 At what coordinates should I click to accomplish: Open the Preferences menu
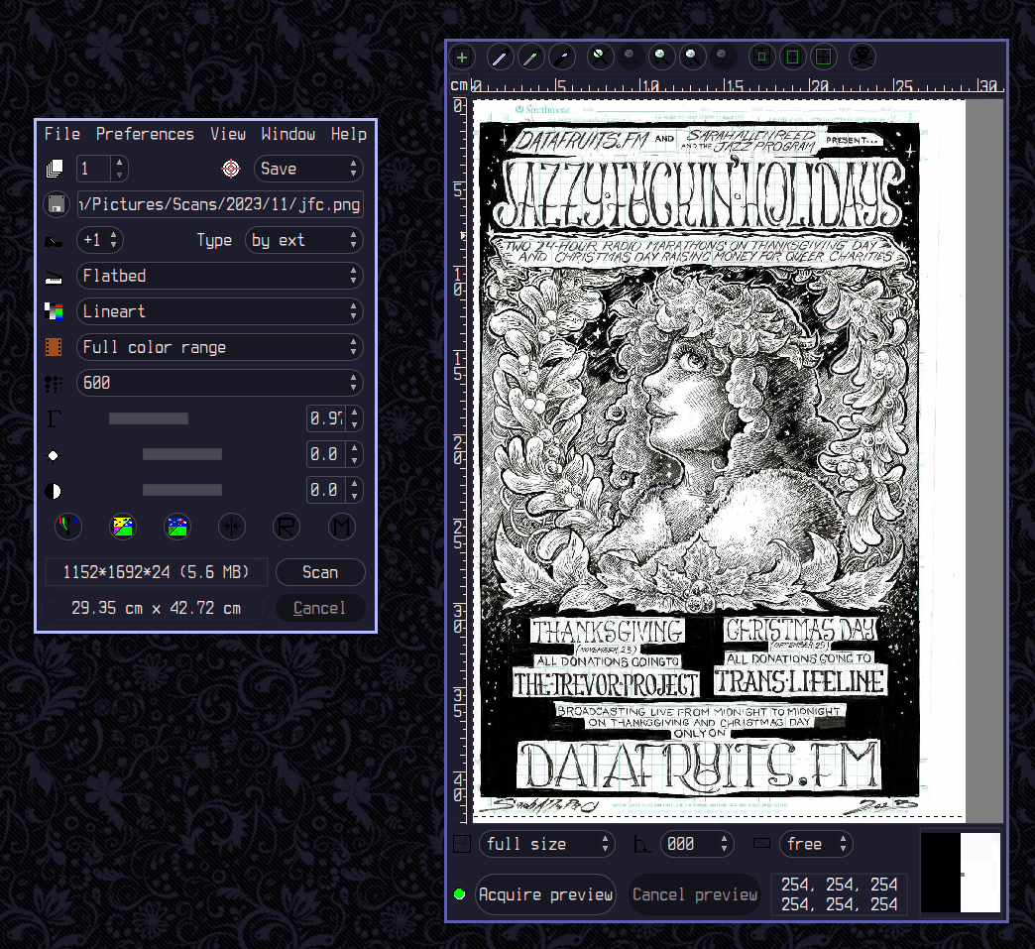(145, 134)
